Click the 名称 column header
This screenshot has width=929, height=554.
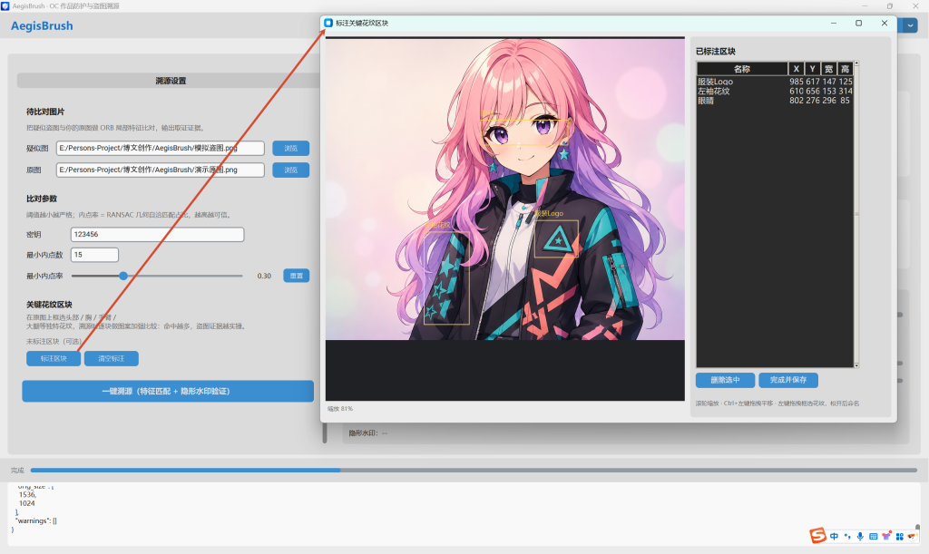[742, 69]
